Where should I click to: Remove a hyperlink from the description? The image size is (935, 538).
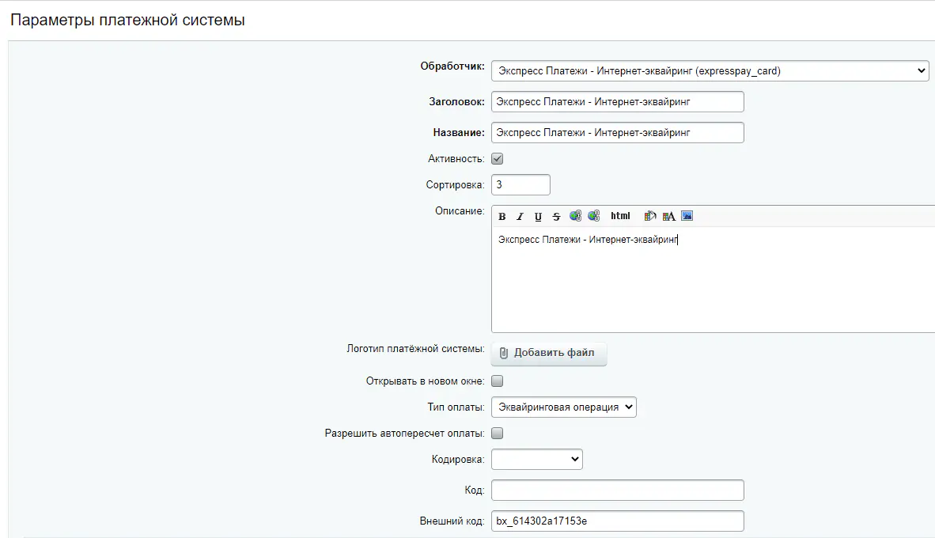594,215
